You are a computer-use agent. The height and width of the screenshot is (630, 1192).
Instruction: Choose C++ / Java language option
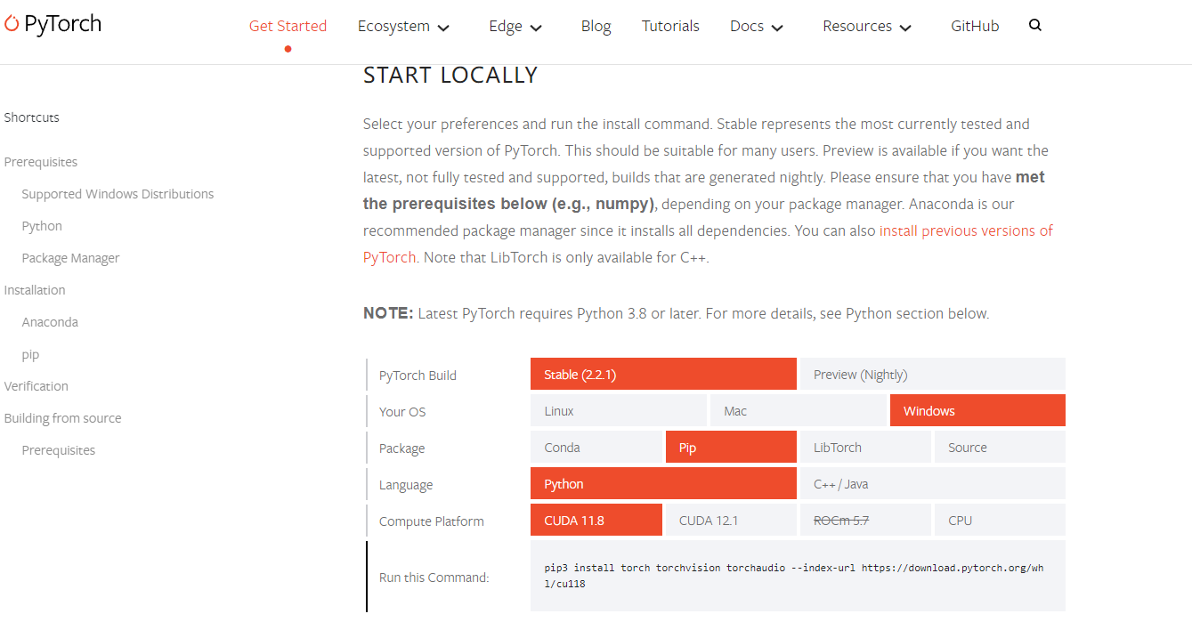coord(932,483)
